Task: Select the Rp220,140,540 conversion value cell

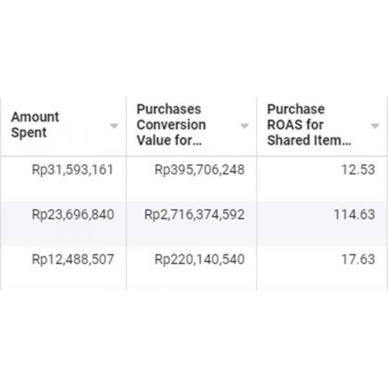Action: [199, 260]
